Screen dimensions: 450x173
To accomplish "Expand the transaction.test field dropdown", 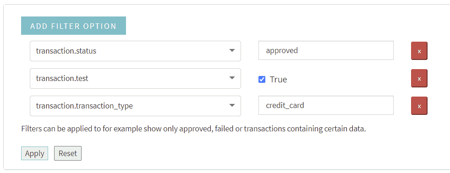I will (x=135, y=78).
